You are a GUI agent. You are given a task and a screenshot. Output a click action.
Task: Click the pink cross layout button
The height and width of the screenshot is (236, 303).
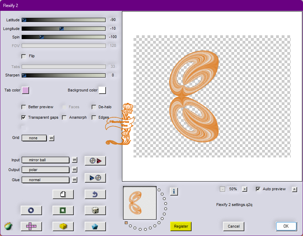point(31,226)
